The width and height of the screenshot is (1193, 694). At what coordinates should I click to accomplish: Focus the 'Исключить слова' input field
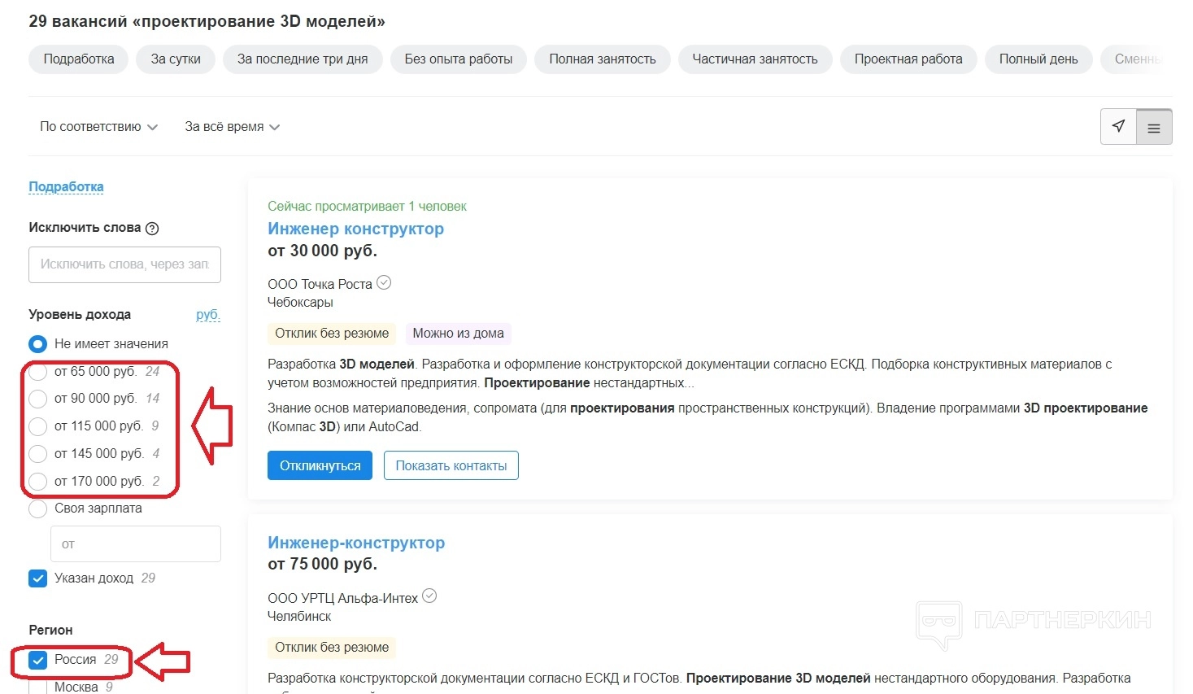[124, 264]
